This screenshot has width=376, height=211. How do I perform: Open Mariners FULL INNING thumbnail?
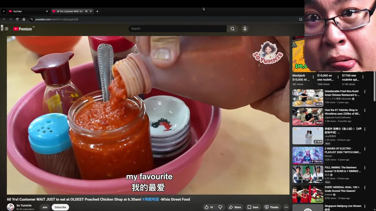pos(308,174)
